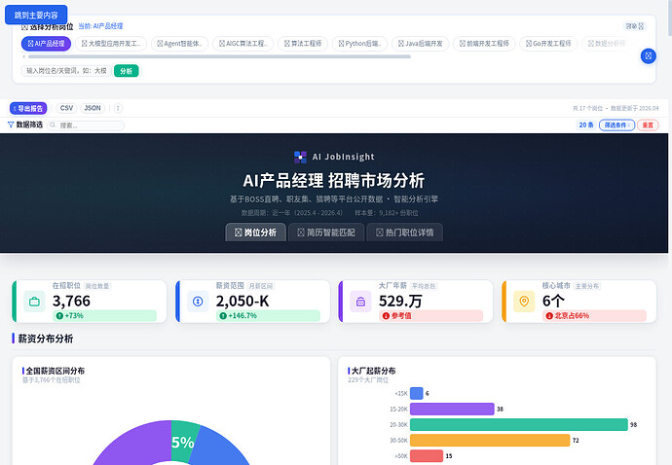
Task: Click the small button at the job selector's top right
Action: [x=635, y=26]
